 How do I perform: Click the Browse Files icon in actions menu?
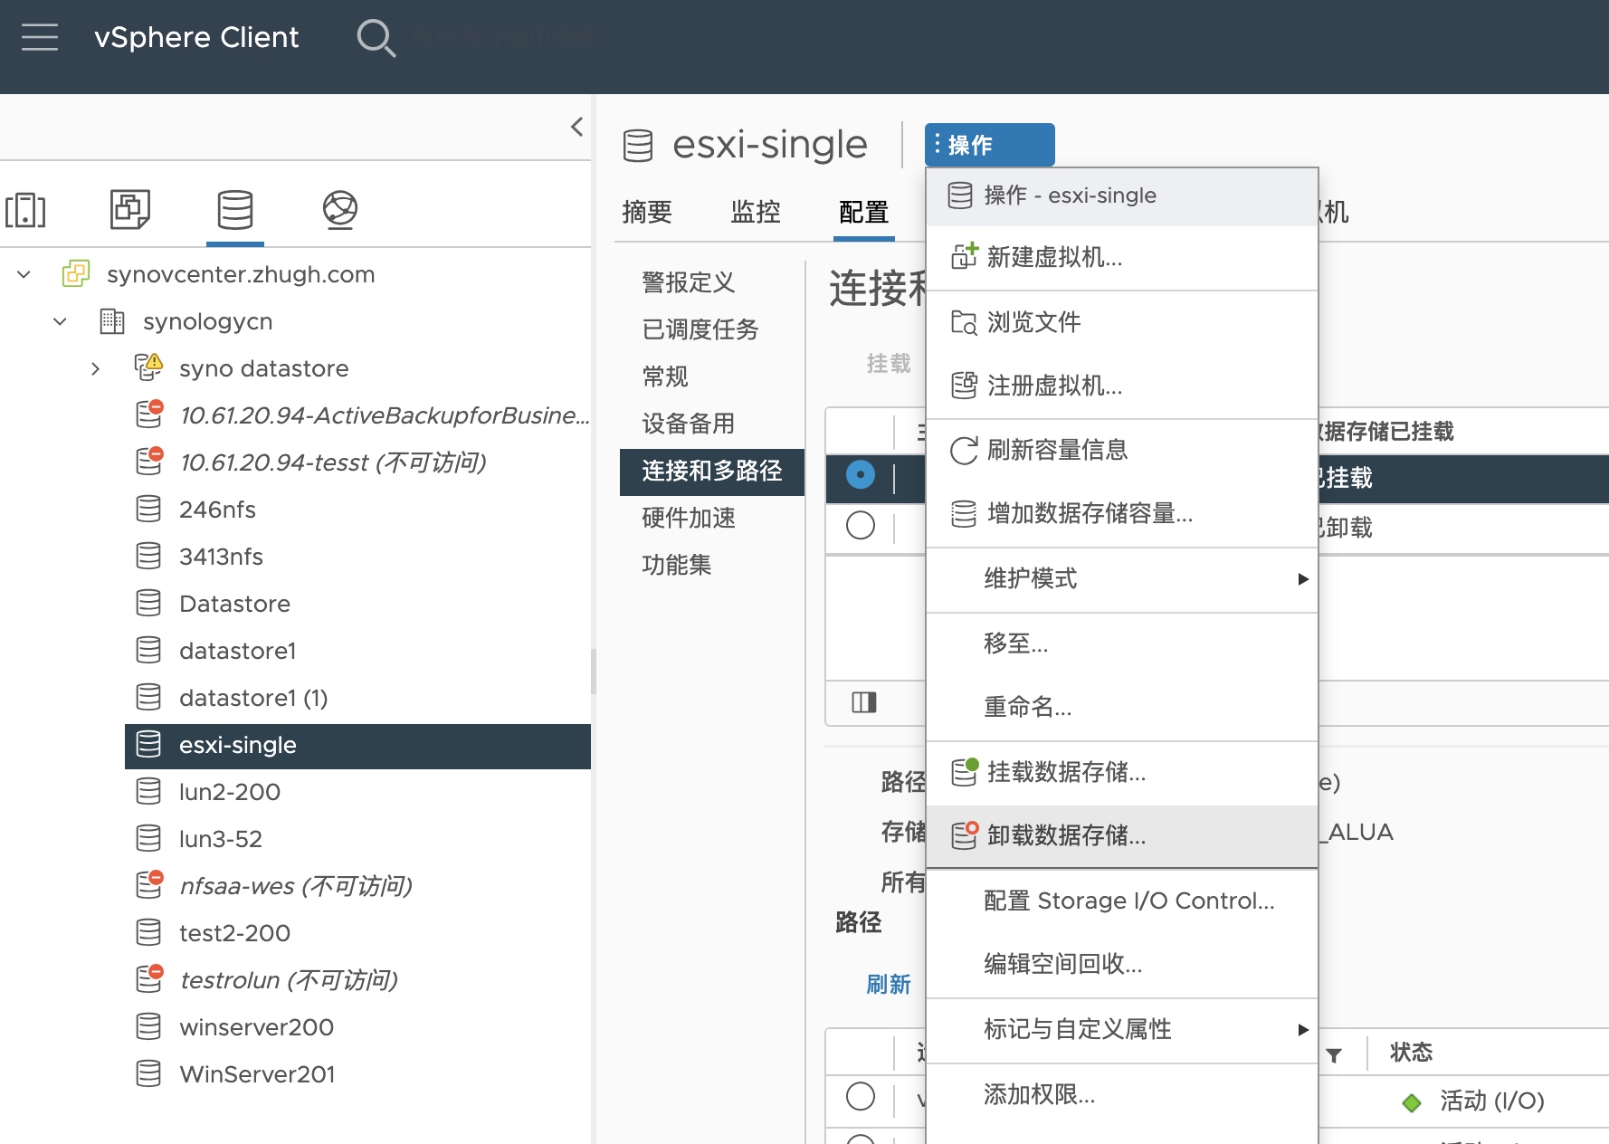[964, 322]
